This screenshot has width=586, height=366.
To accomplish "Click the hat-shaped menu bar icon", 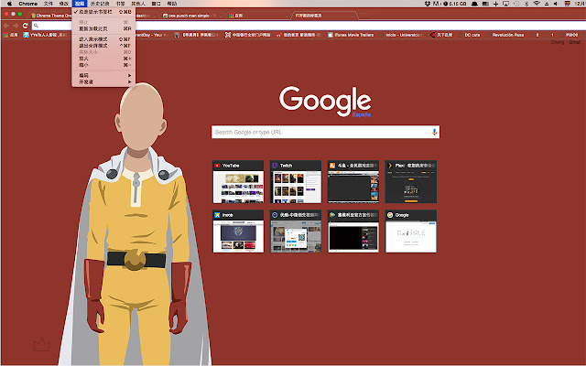I will [x=474, y=4].
